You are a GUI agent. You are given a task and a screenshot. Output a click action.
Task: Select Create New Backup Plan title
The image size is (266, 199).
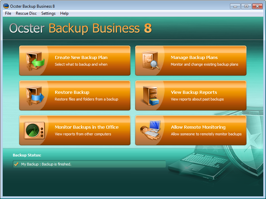tap(81, 58)
